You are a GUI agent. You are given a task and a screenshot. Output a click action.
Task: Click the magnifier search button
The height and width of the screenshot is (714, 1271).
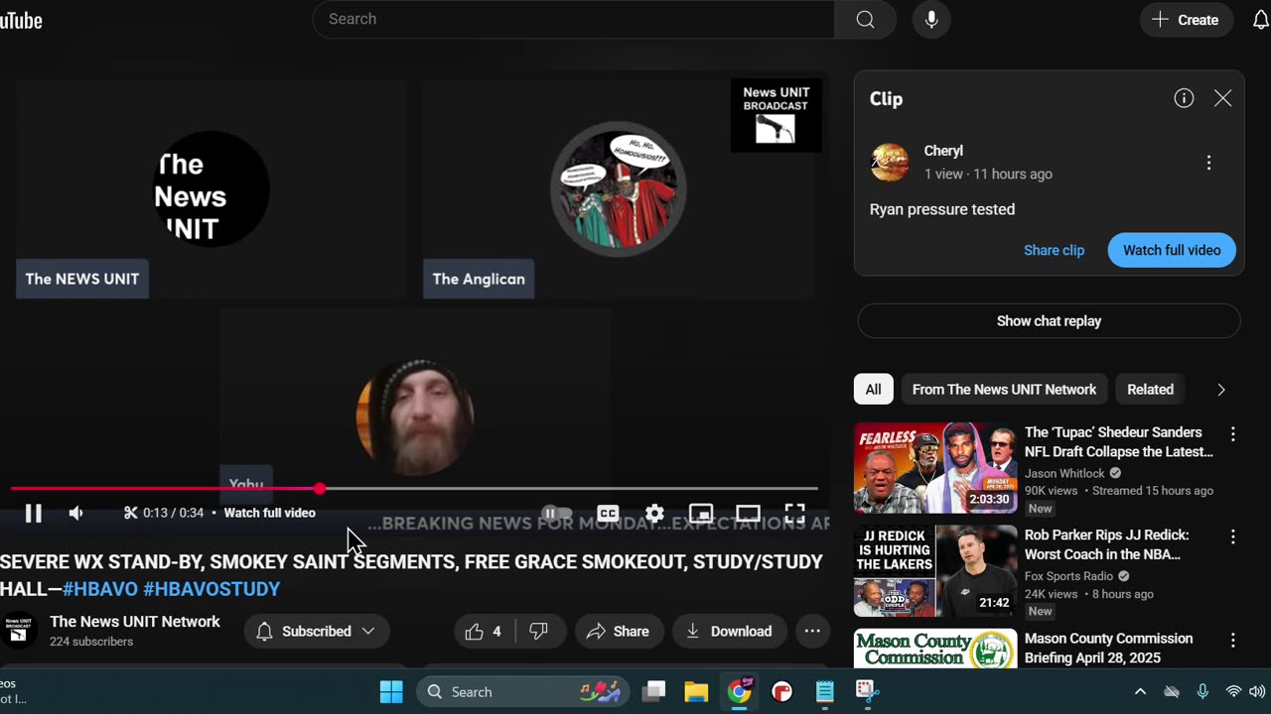(865, 19)
